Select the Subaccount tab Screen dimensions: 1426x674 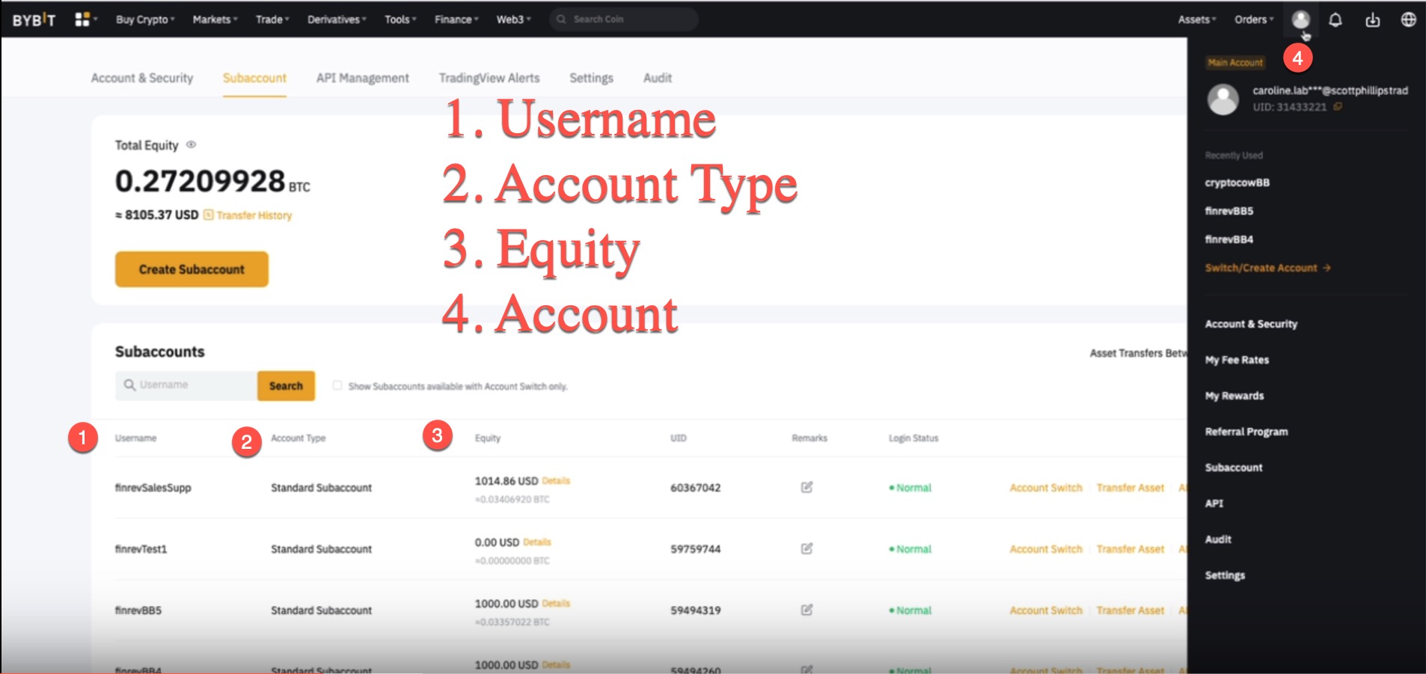click(x=254, y=78)
